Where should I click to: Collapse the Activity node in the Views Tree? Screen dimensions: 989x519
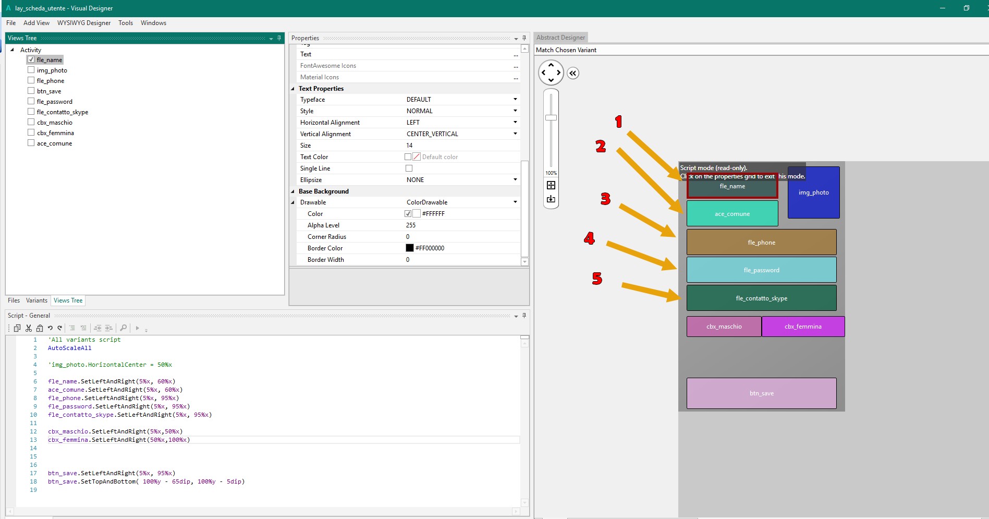point(12,50)
